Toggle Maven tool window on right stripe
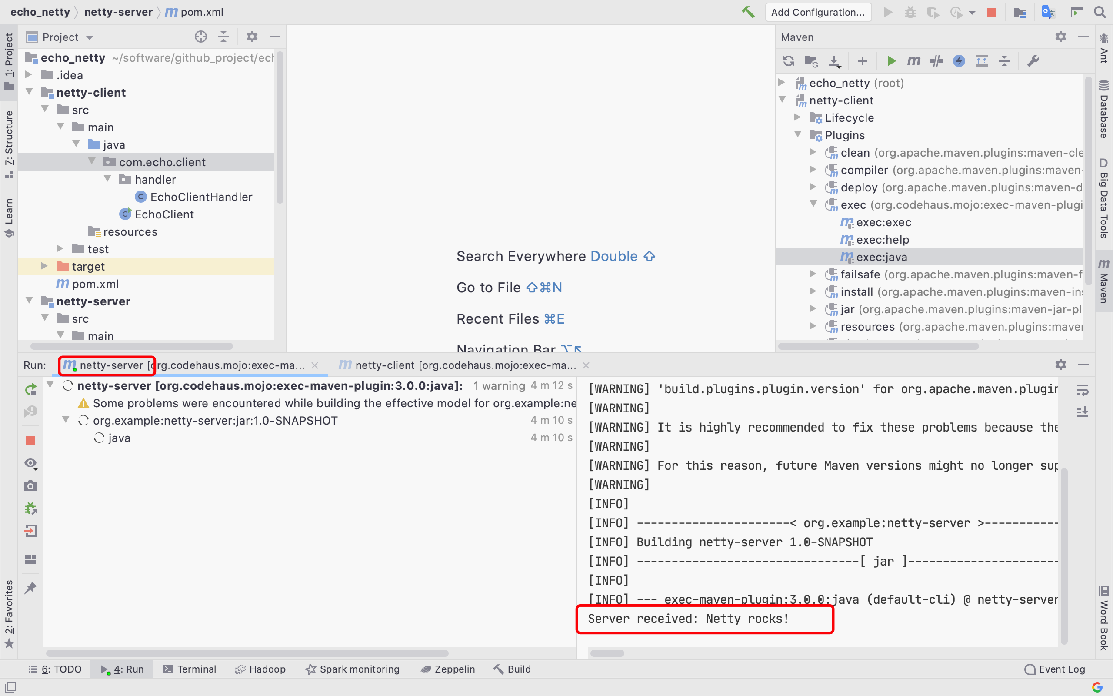The width and height of the screenshot is (1113, 696). click(1103, 281)
